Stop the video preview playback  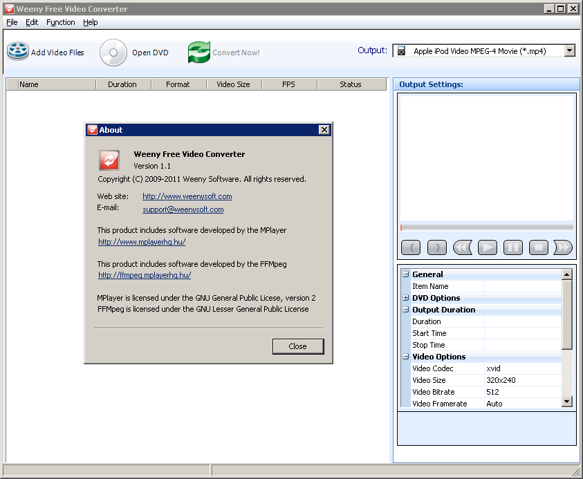tap(538, 247)
